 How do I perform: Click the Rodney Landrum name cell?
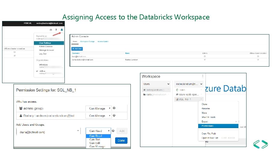click(x=131, y=60)
